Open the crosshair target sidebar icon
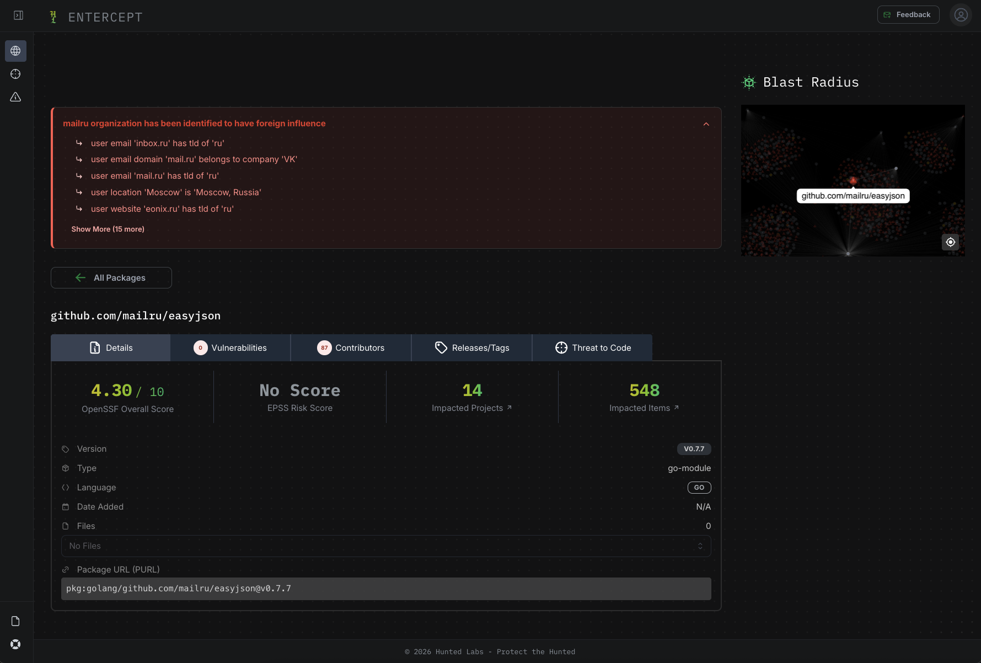This screenshot has width=981, height=663. pyautogui.click(x=15, y=74)
